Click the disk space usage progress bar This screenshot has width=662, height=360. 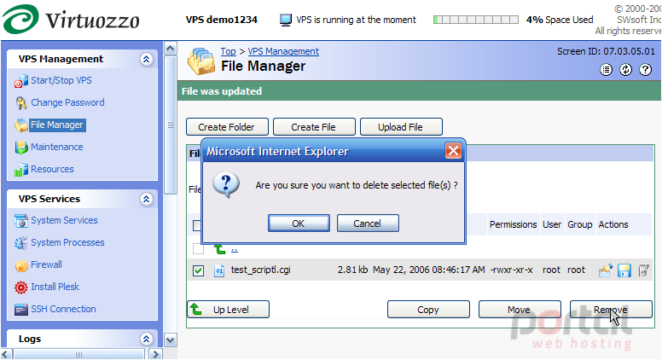[476, 20]
